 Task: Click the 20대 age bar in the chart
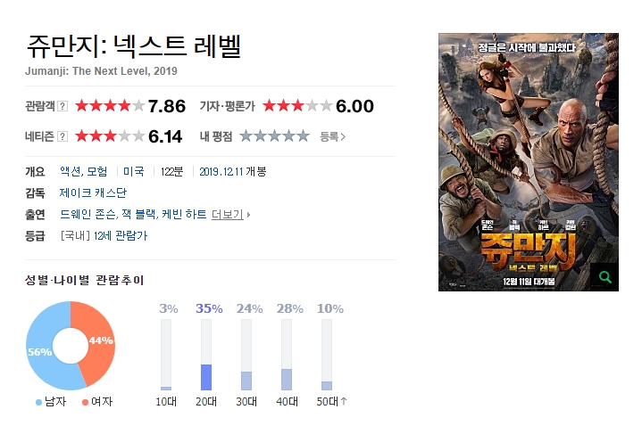(206, 355)
